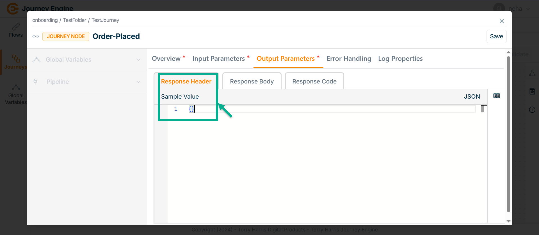Save the journey node configuration

click(496, 36)
